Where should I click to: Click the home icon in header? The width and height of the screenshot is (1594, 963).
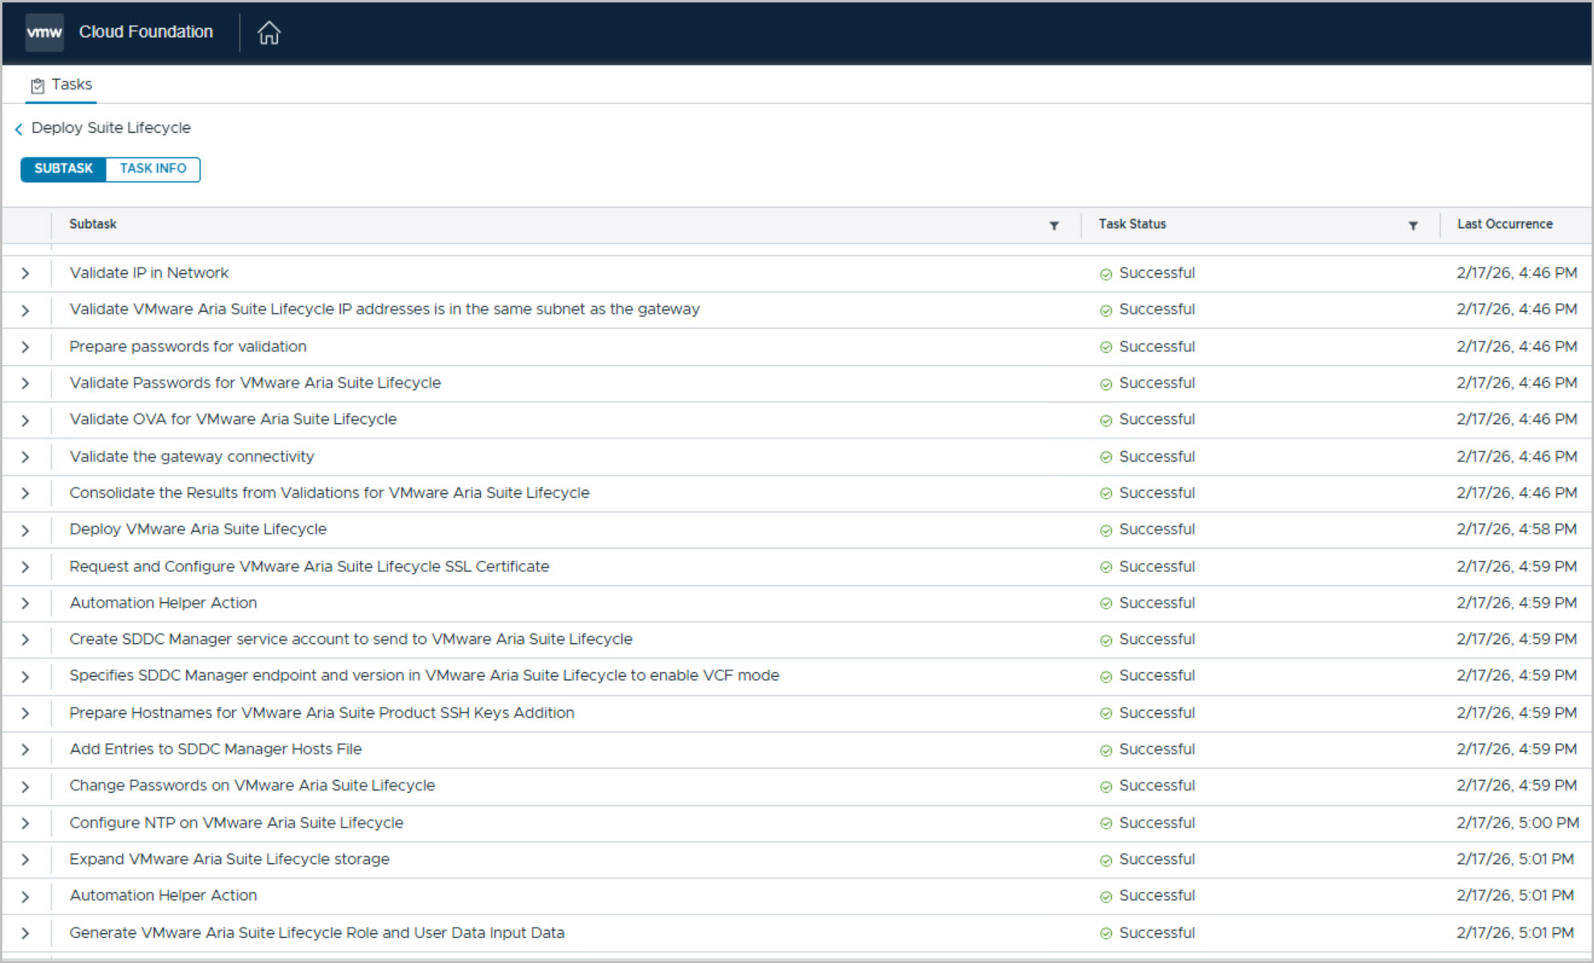tap(268, 32)
